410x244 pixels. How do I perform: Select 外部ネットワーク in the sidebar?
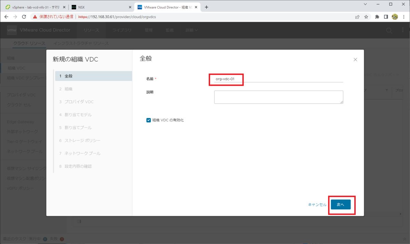[23, 132]
